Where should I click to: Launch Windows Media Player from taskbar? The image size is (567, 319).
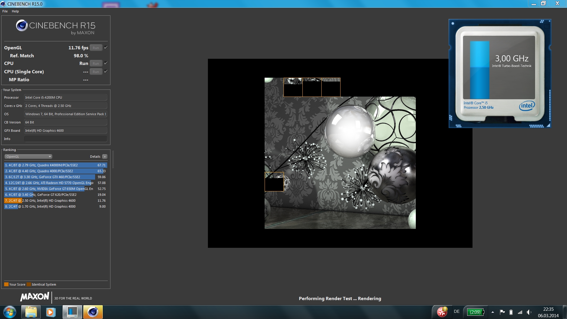pos(51,312)
